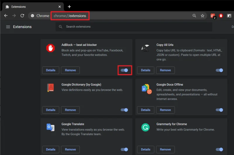Open Details for AdBlock

click(51, 70)
